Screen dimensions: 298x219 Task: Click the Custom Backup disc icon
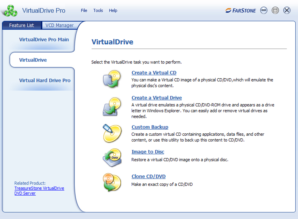pyautogui.click(x=112, y=133)
